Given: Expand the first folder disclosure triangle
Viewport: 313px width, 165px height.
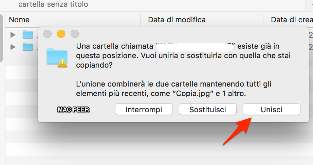Looking at the screenshot, I should pos(13,35).
